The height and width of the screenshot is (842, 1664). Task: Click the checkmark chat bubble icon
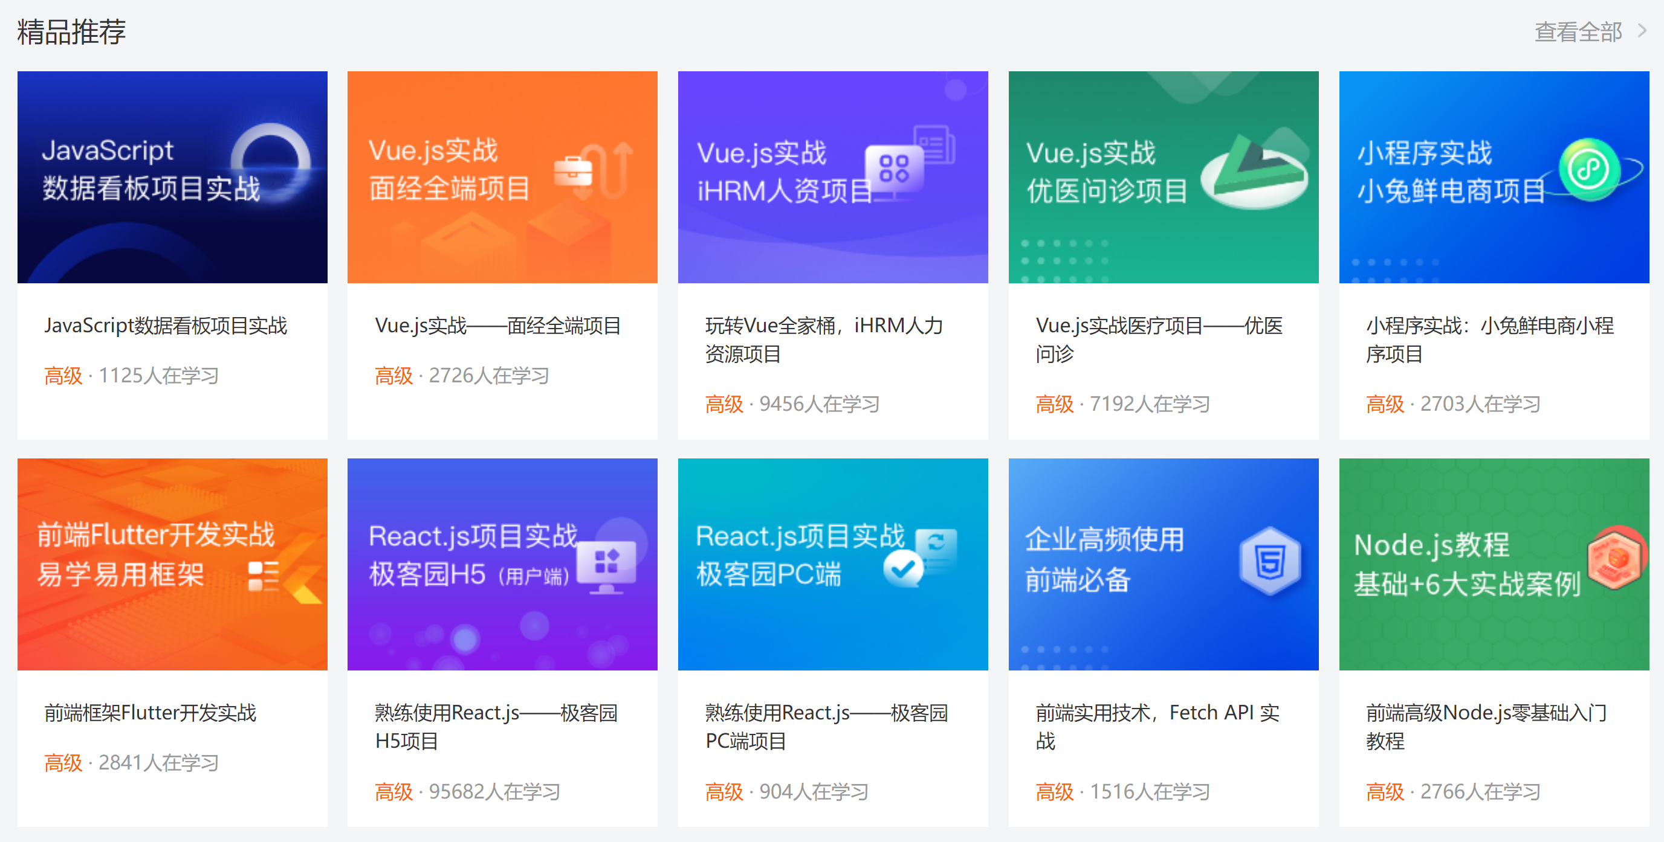902,568
